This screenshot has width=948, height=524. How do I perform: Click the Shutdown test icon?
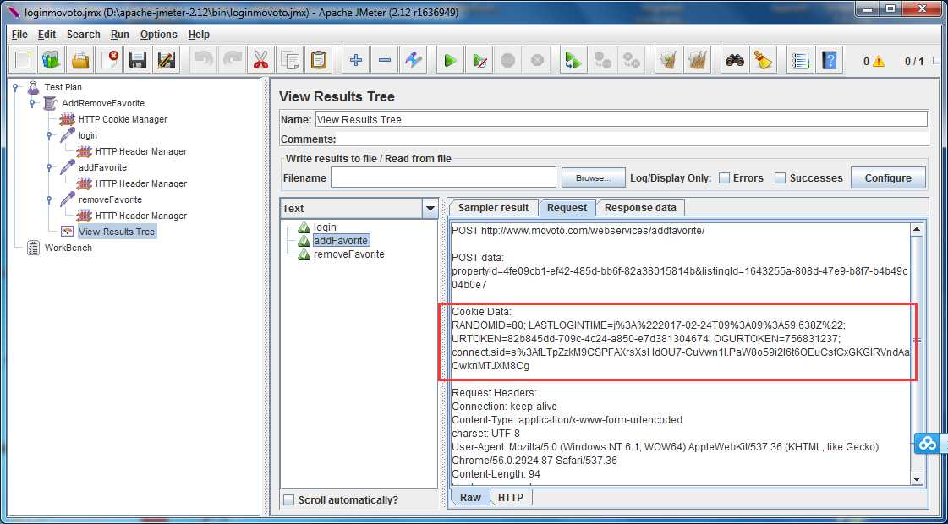point(537,61)
